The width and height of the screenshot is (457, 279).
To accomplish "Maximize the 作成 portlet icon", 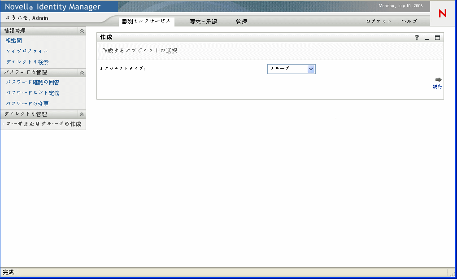I will pyautogui.click(x=437, y=38).
